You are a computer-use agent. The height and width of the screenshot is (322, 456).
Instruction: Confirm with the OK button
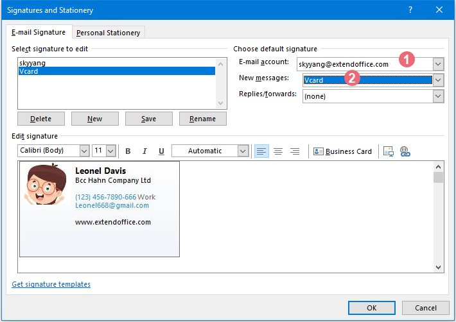pos(372,308)
